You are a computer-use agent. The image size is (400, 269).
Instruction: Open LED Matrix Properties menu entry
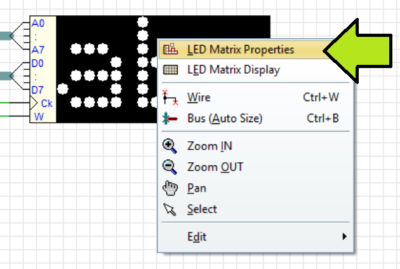255,50
